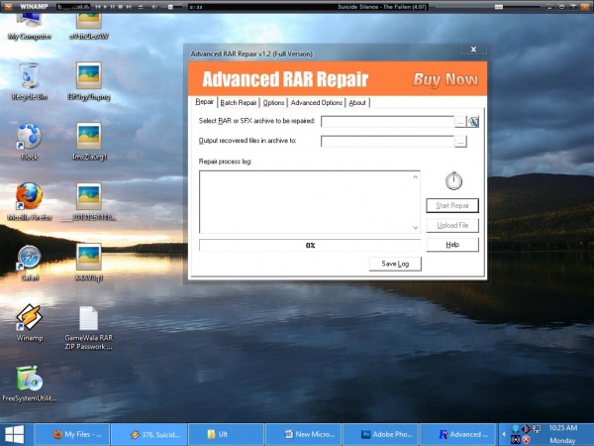Click Winamp pause button
594x446 pixels.
click(113, 7)
